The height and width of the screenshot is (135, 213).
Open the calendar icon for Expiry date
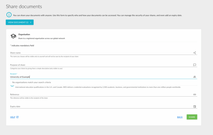195,107
